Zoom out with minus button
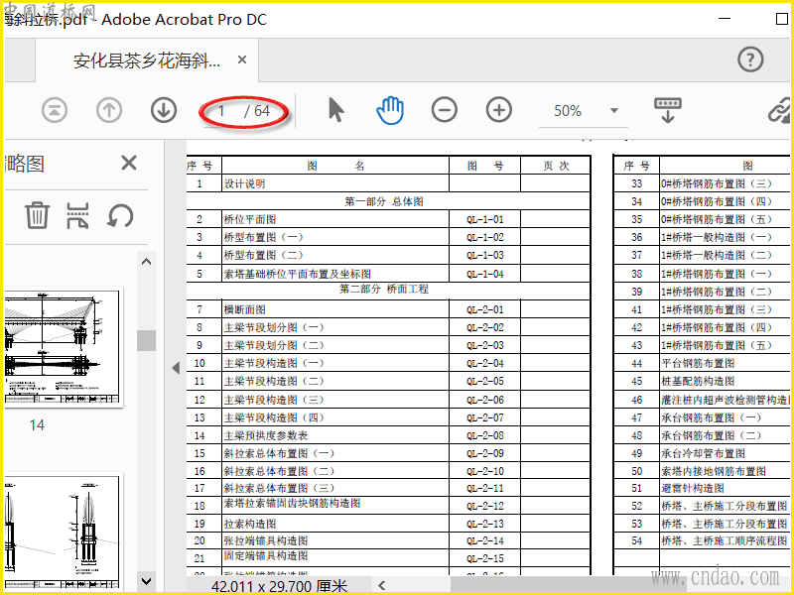The height and width of the screenshot is (595, 794). 444,110
